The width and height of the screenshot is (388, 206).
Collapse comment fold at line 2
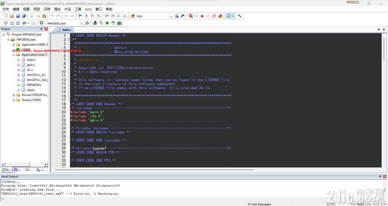pyautogui.click(x=68, y=40)
